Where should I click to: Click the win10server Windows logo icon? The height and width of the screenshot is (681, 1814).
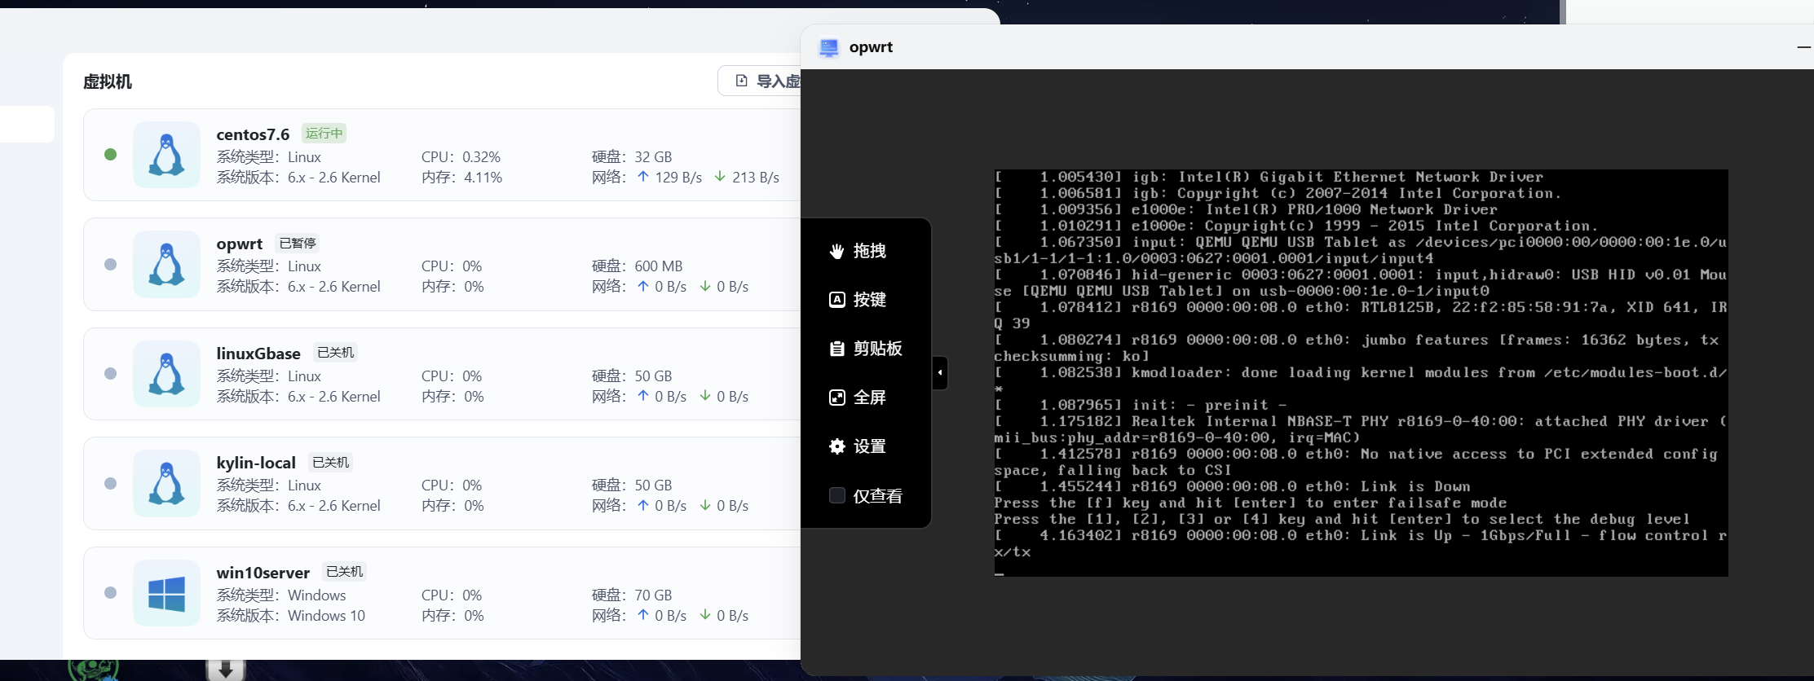tap(166, 593)
